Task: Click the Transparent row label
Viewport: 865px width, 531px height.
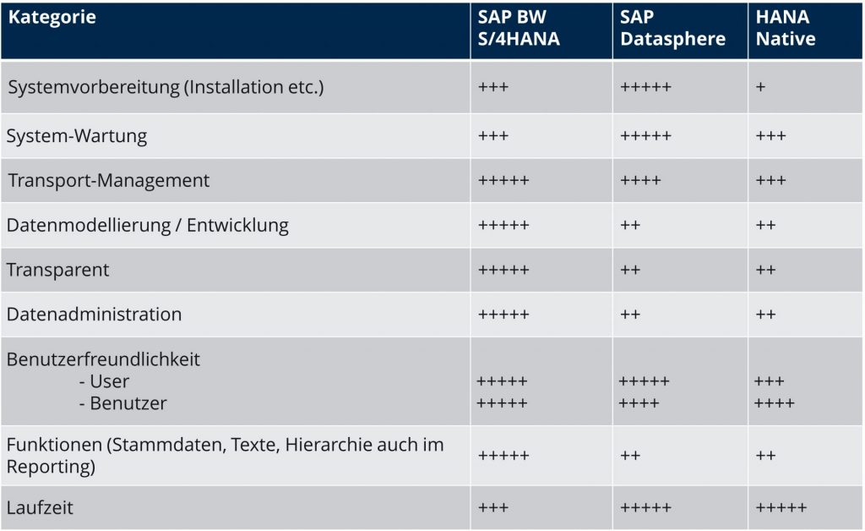Action: [x=58, y=270]
